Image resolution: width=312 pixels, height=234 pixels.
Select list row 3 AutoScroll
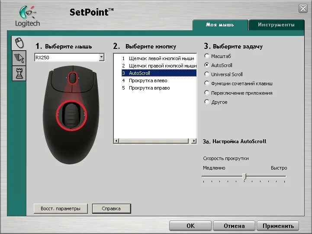[x=159, y=73]
